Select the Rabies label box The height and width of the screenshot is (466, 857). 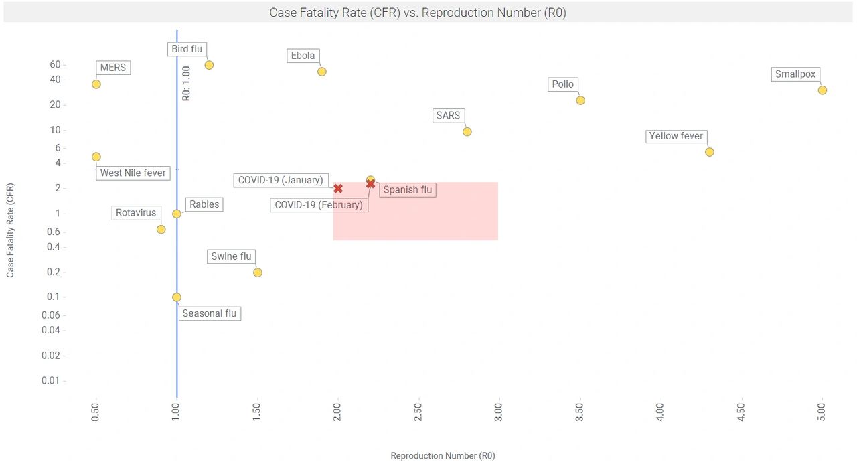[204, 204]
